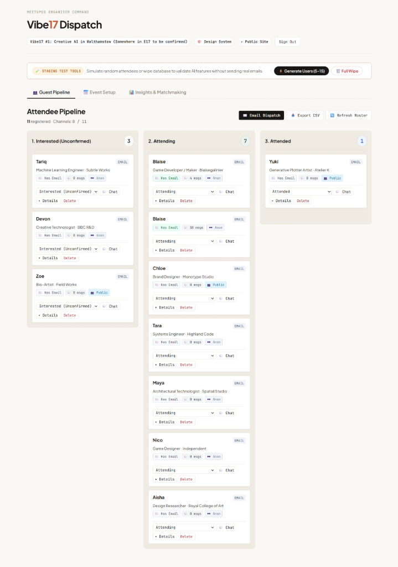Click the STAGING TEST TOOLS label
Viewport: 398px width, 567px height.
[58, 71]
